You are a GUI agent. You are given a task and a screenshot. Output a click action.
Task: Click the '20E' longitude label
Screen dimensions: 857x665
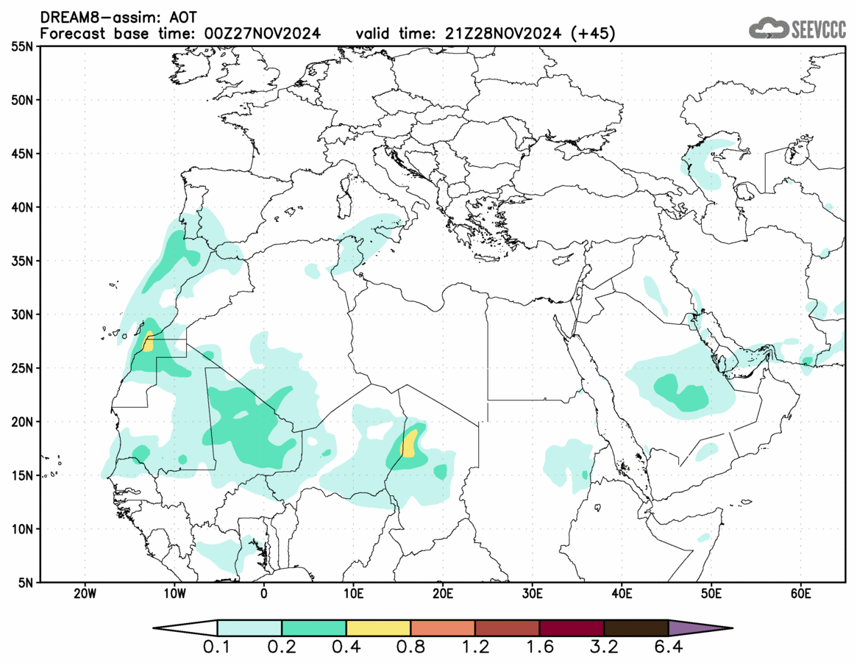point(443,594)
